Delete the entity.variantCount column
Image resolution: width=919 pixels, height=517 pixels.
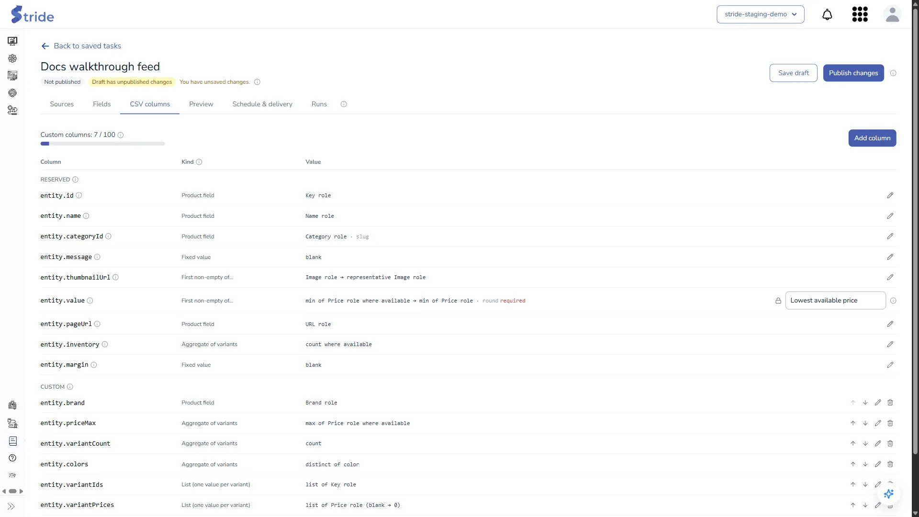[x=890, y=443]
